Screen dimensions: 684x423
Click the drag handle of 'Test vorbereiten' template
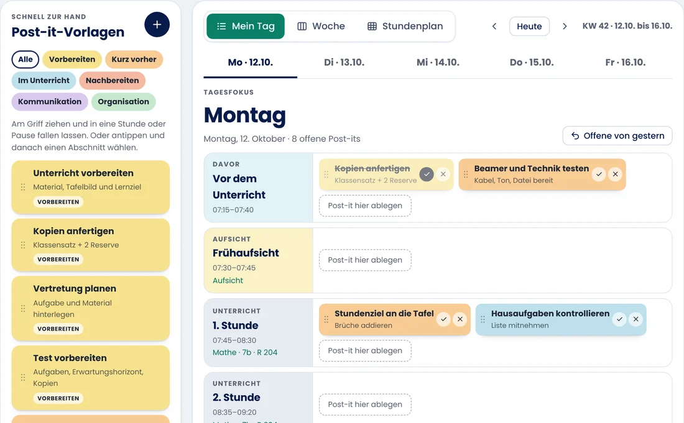click(x=22, y=377)
